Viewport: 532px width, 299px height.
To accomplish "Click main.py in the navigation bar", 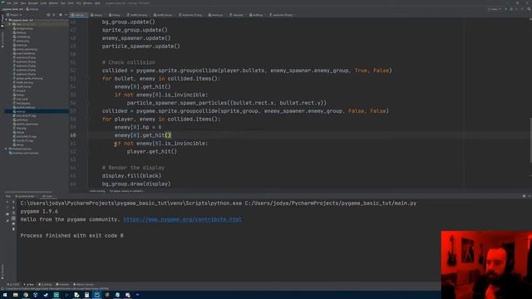I will (x=32, y=9).
